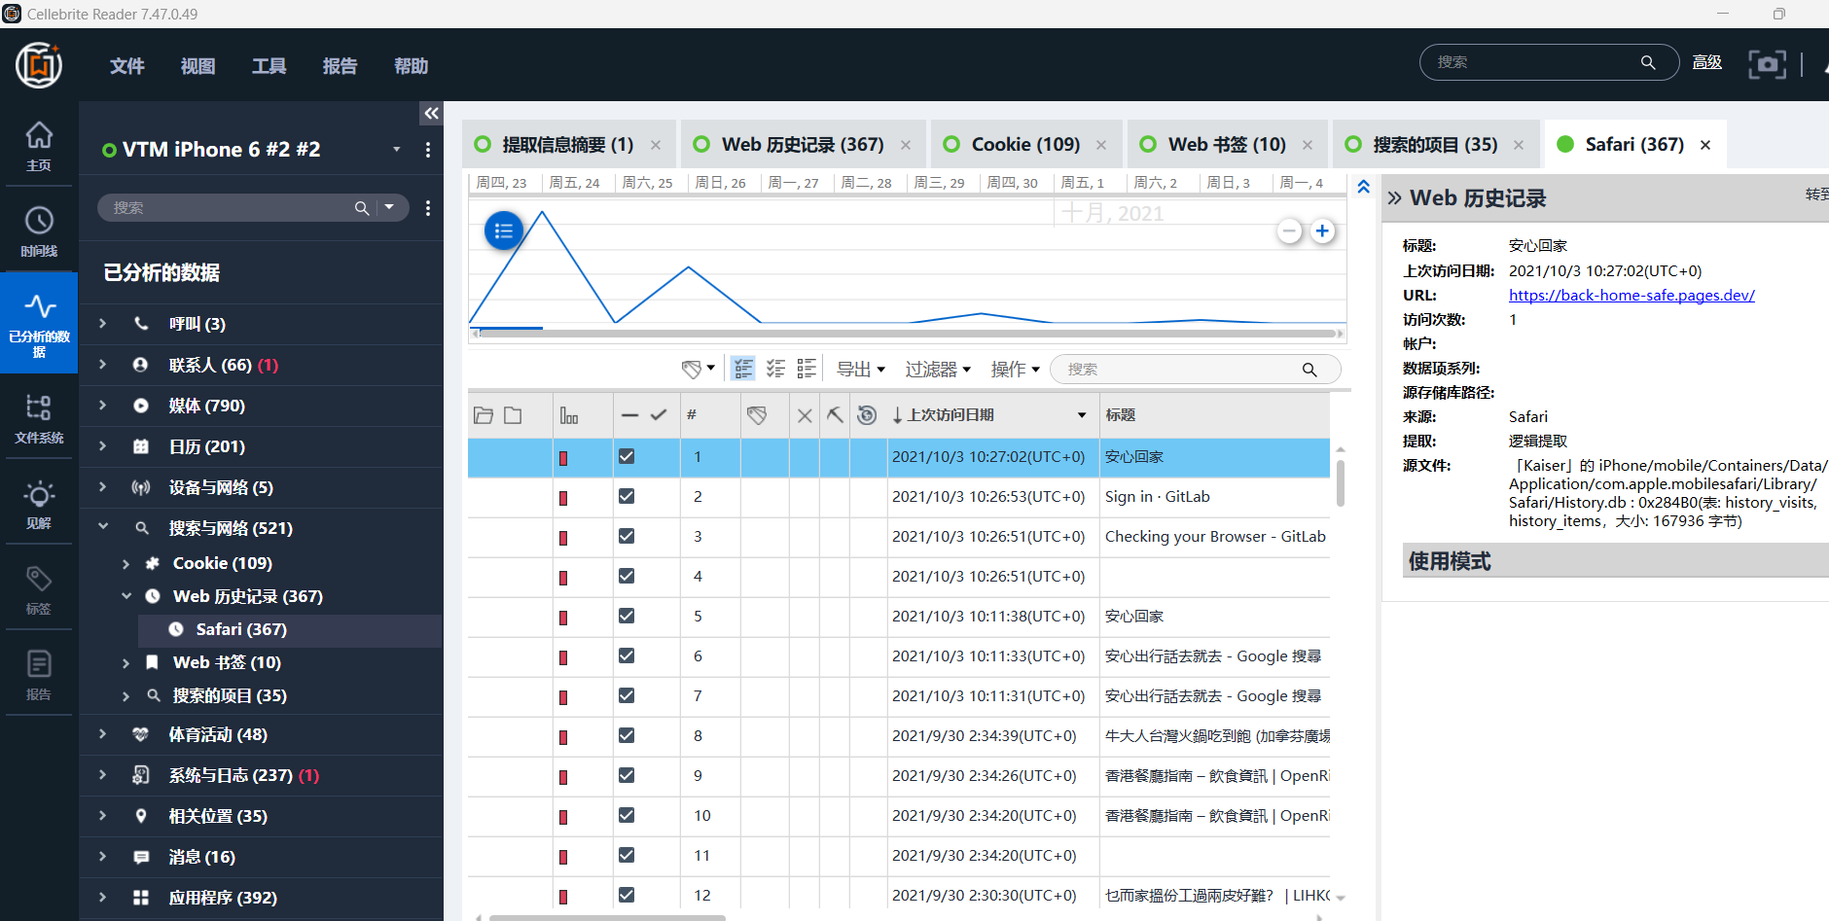Open the 视图 menu
The width and height of the screenshot is (1829, 921).
198,66
